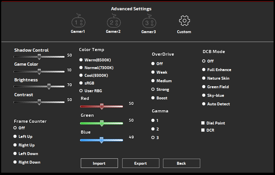275x175 pixels.
Task: Click the Blue color slider handle
Action: pos(101,140)
